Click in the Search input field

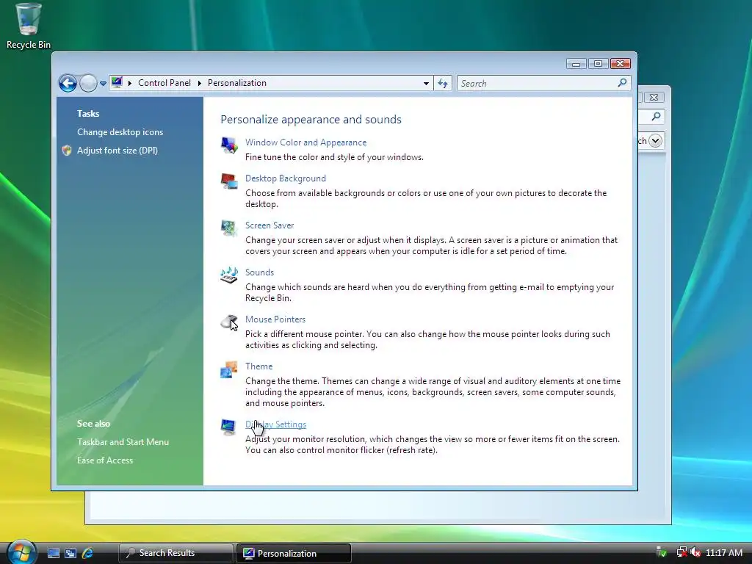click(x=537, y=84)
